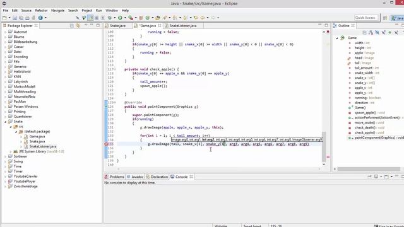Select PacMan project in Package Explorer
This screenshot has width=404, height=227.
click(20, 102)
